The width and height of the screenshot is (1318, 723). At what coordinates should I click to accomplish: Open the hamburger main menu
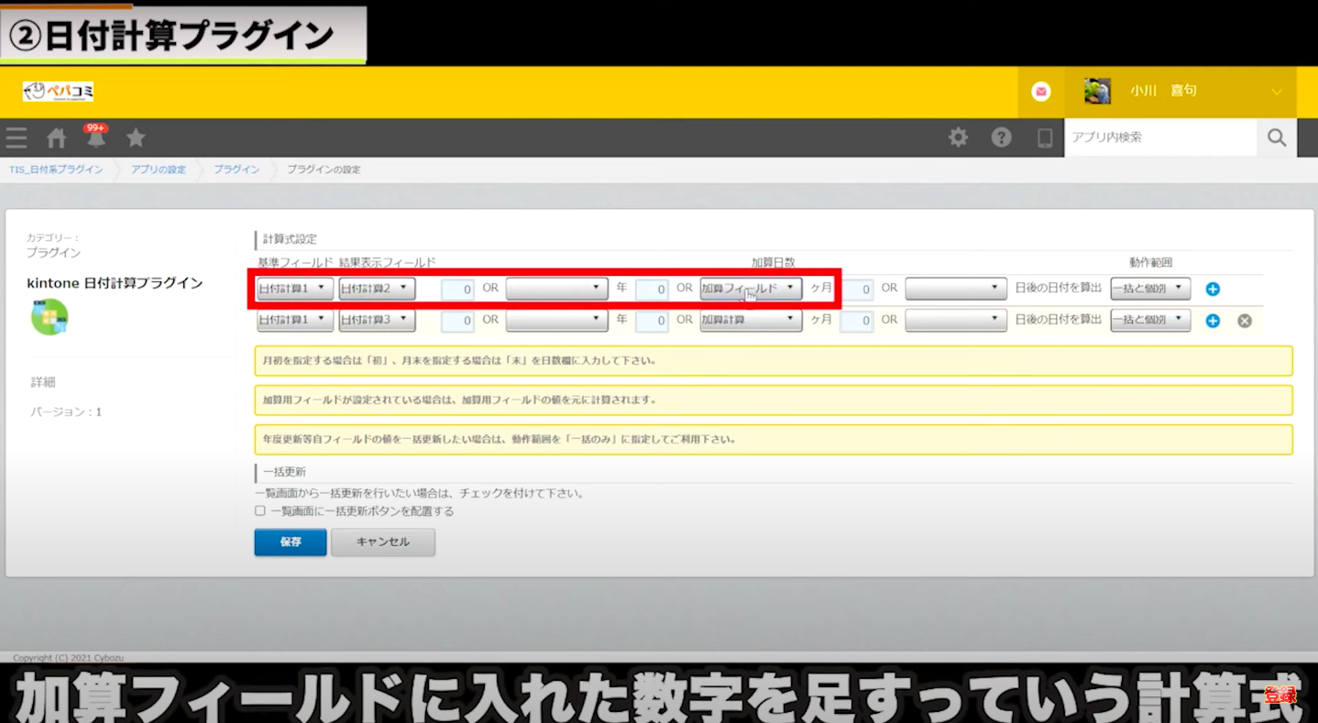(16, 138)
